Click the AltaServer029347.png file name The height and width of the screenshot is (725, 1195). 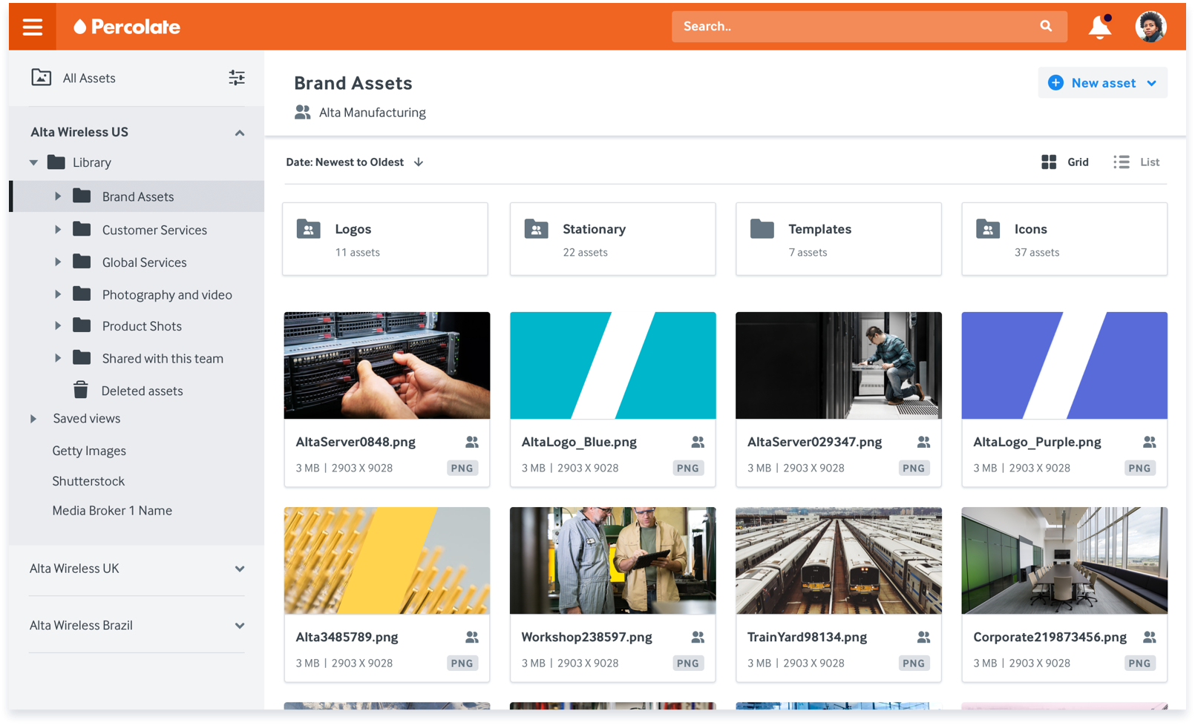tap(814, 442)
